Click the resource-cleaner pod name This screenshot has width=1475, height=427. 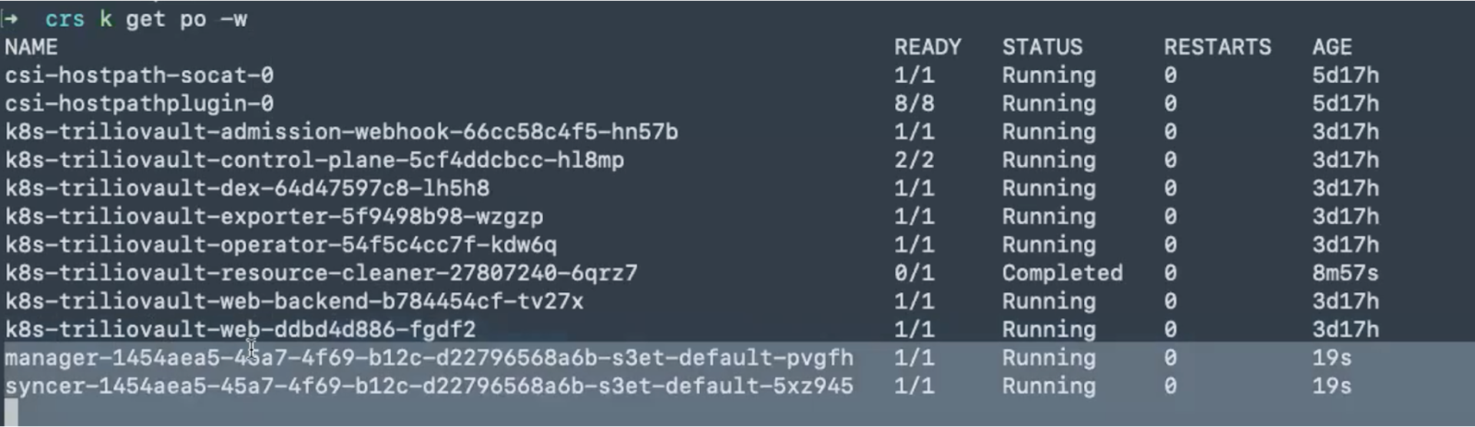pos(321,273)
